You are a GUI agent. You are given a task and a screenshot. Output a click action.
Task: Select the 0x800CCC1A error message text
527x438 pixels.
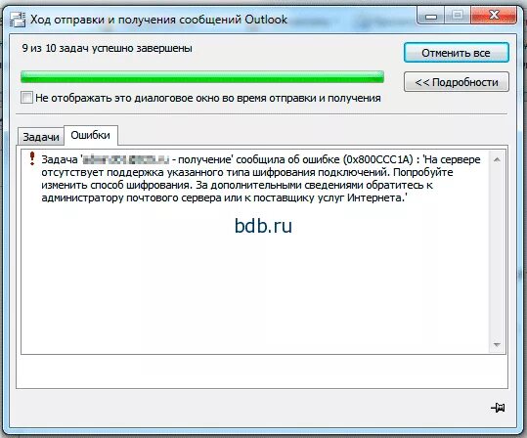pyautogui.click(x=261, y=179)
